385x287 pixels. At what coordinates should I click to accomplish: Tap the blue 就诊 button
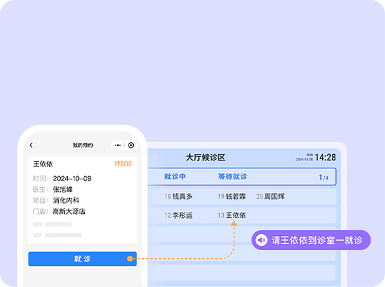(x=82, y=259)
